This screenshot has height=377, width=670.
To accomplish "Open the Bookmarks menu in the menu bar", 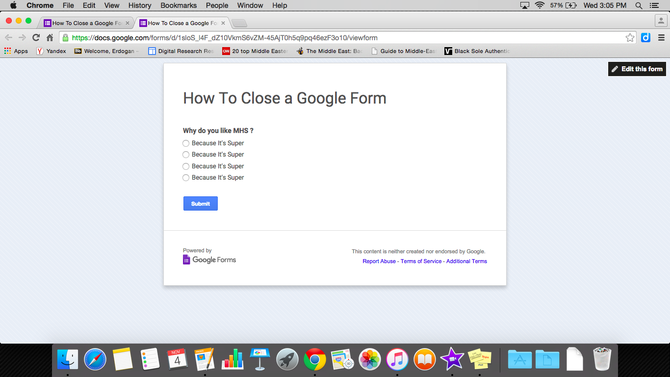I will (x=178, y=5).
